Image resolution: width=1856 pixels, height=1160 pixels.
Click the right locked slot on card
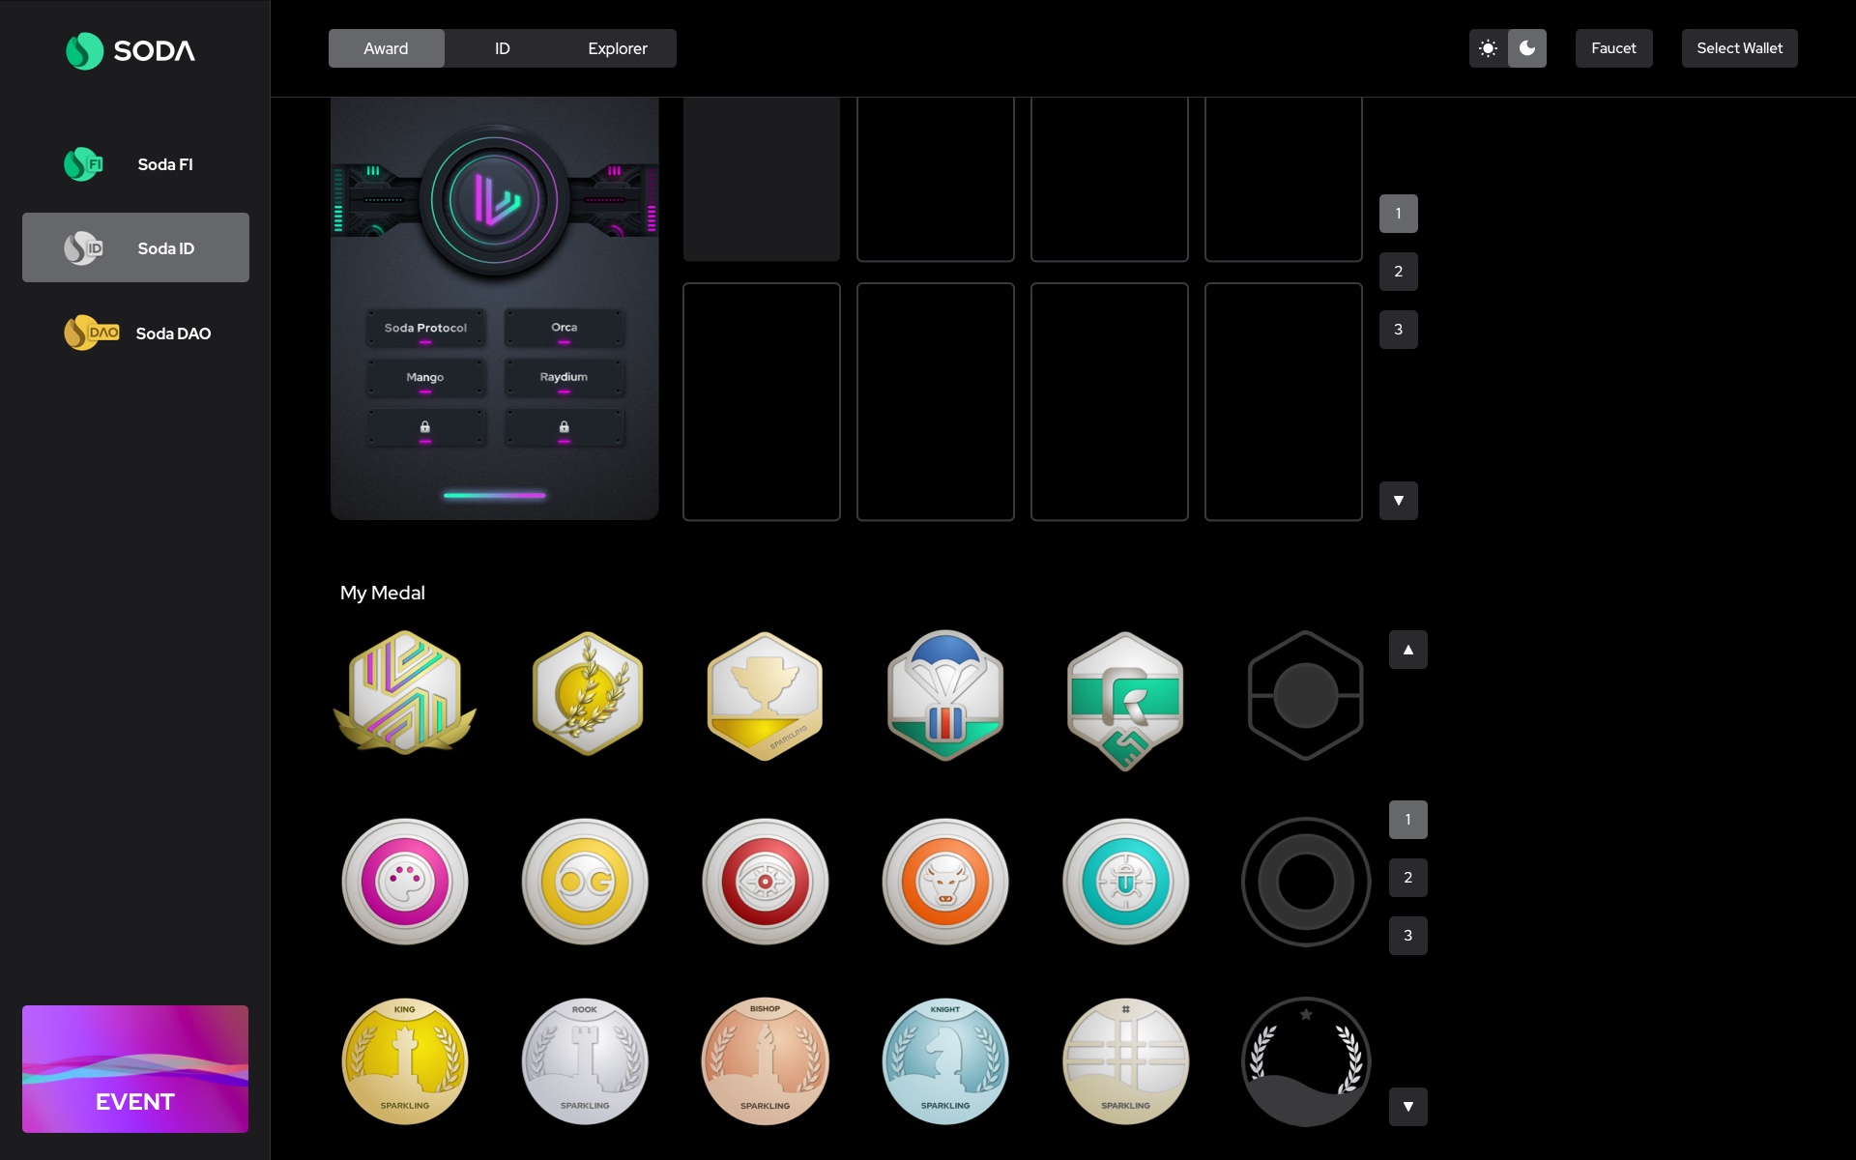coord(565,427)
